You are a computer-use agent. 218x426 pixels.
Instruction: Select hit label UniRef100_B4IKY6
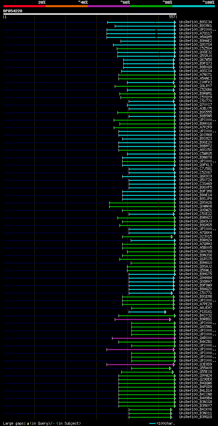click(196, 410)
